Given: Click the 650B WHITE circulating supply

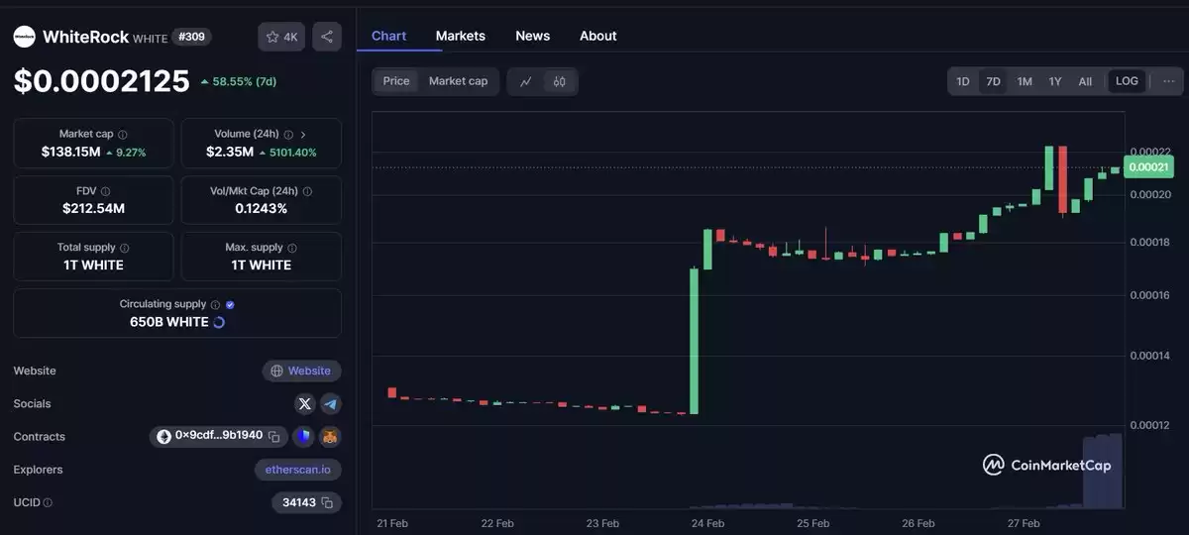Looking at the screenshot, I should coord(169,322).
